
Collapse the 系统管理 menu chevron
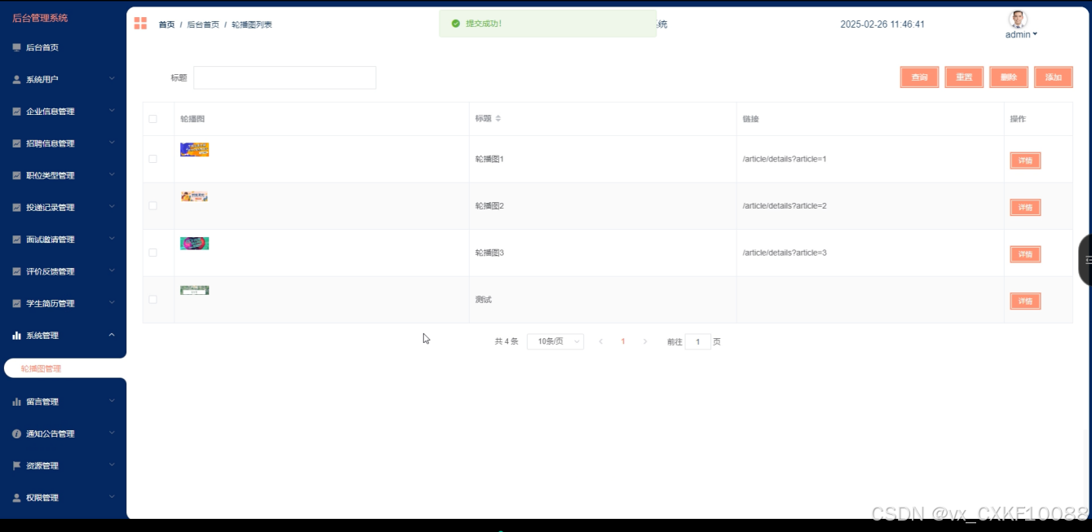tap(112, 335)
